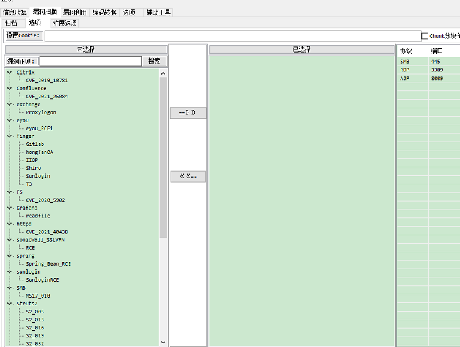Collapse the Citrix tree node
The height and width of the screenshot is (347, 460).
pyautogui.click(x=9, y=72)
